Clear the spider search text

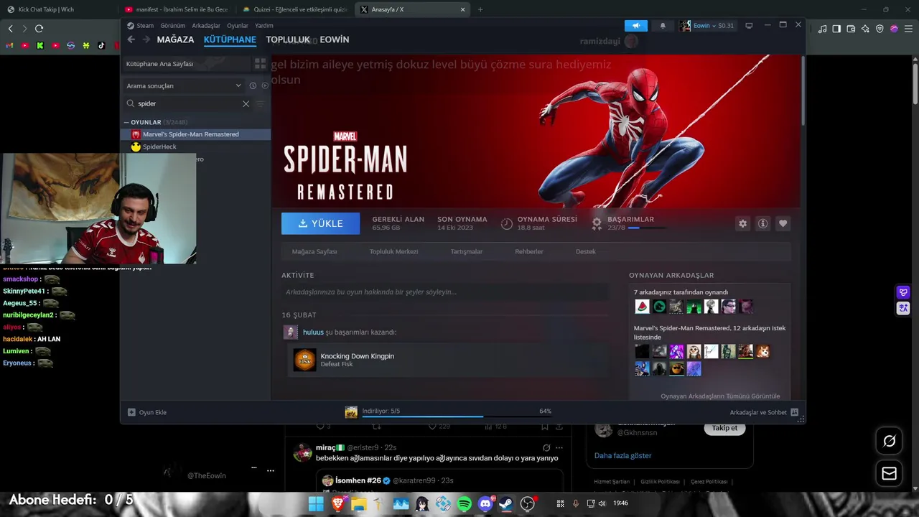point(246,103)
